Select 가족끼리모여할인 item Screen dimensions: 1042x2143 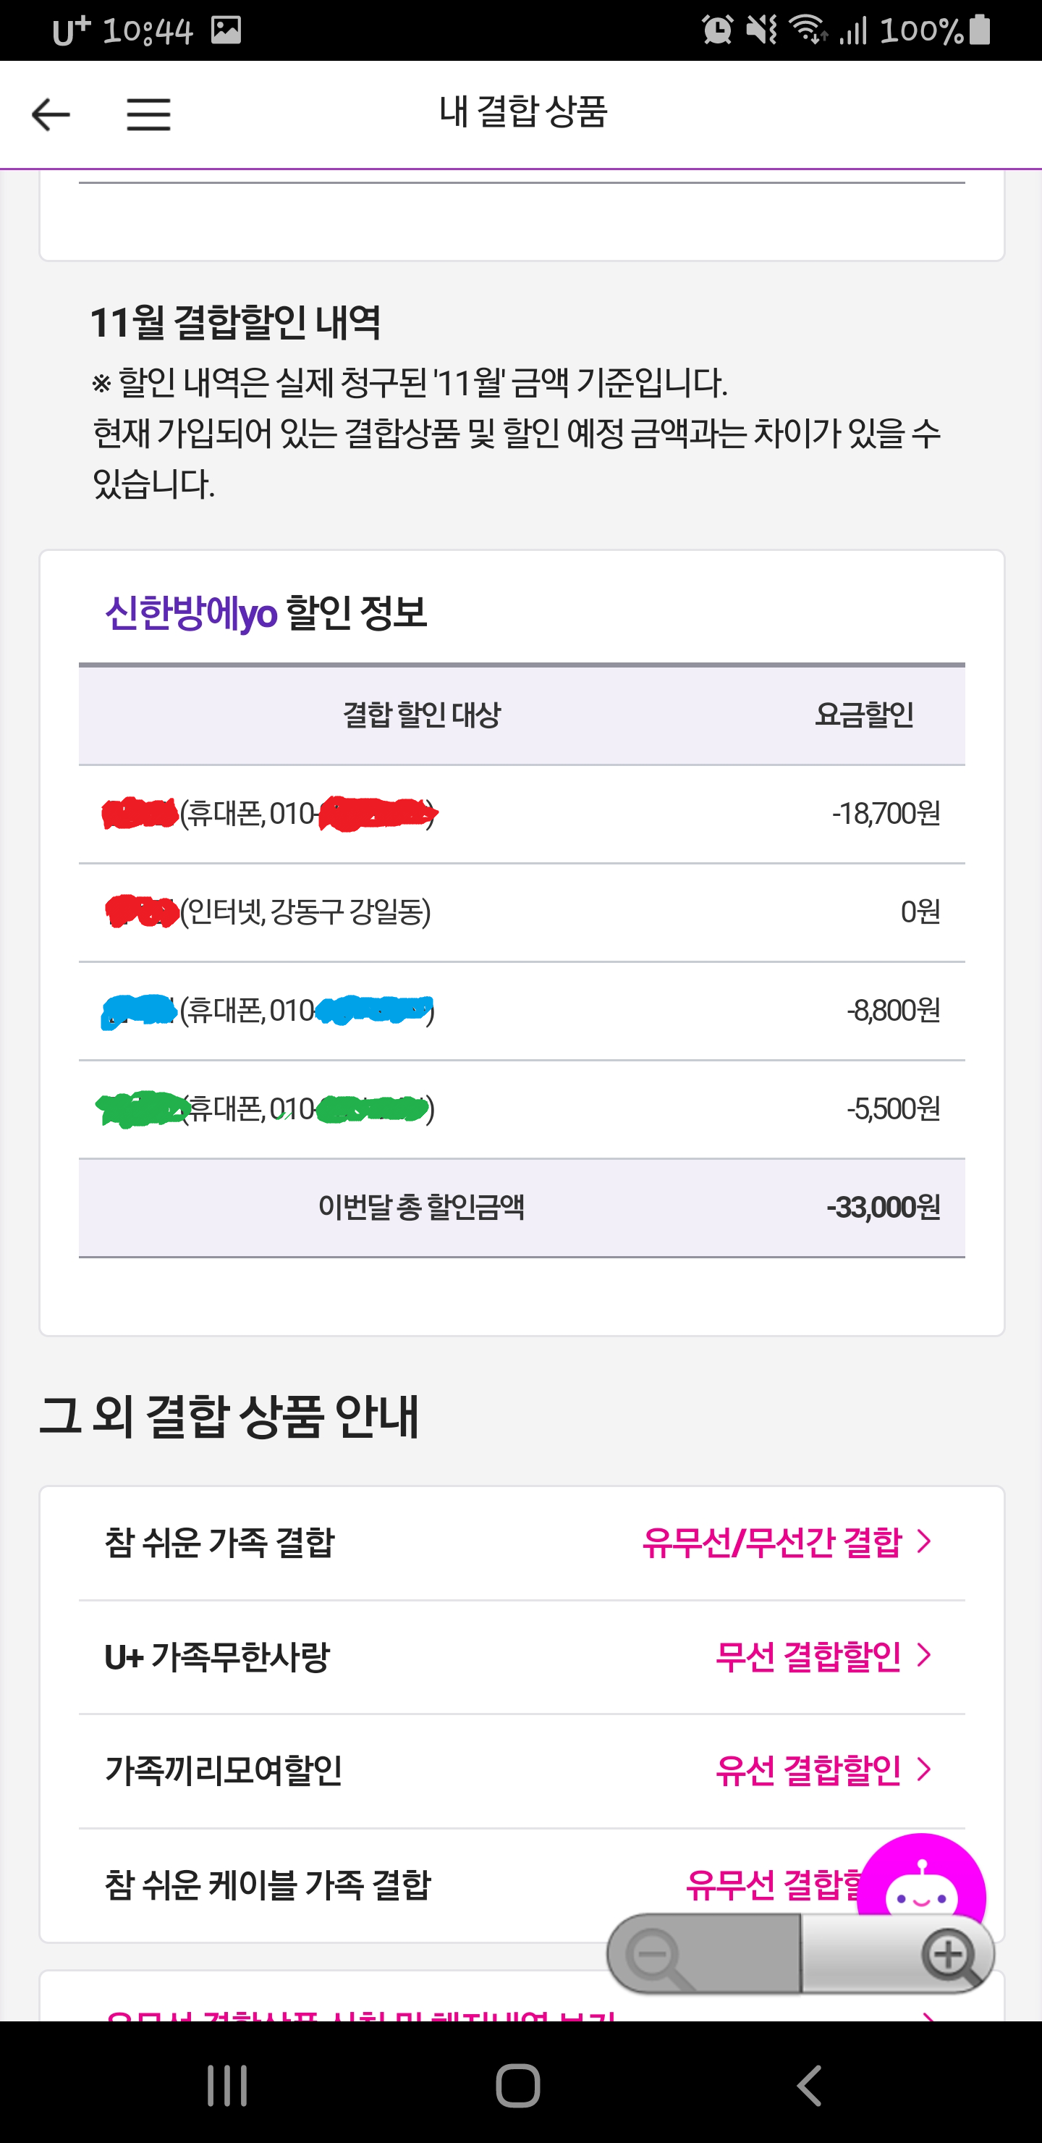[224, 1770]
